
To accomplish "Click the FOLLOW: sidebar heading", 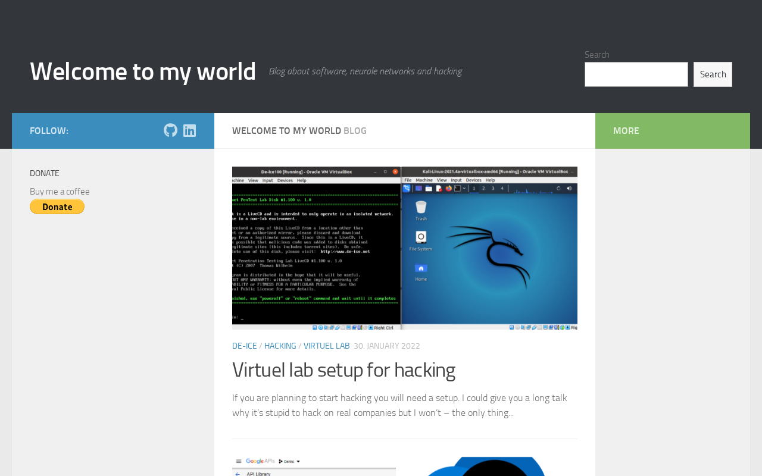I will pos(49,131).
